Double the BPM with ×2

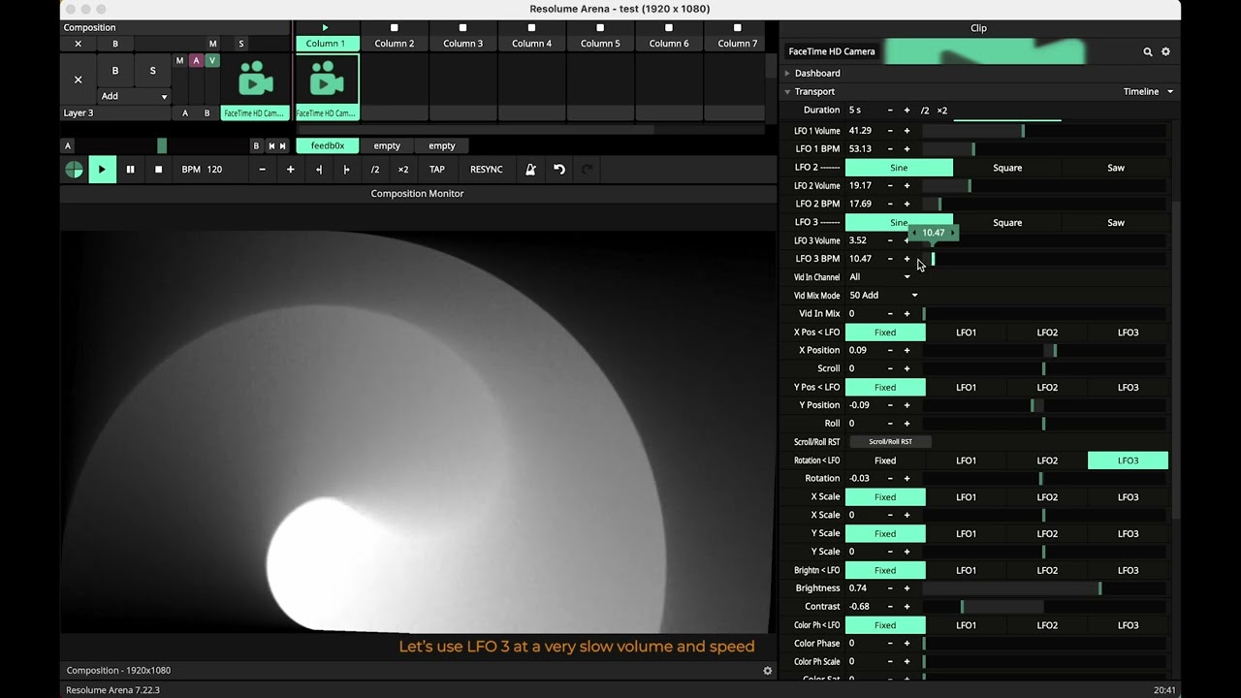pyautogui.click(x=402, y=170)
